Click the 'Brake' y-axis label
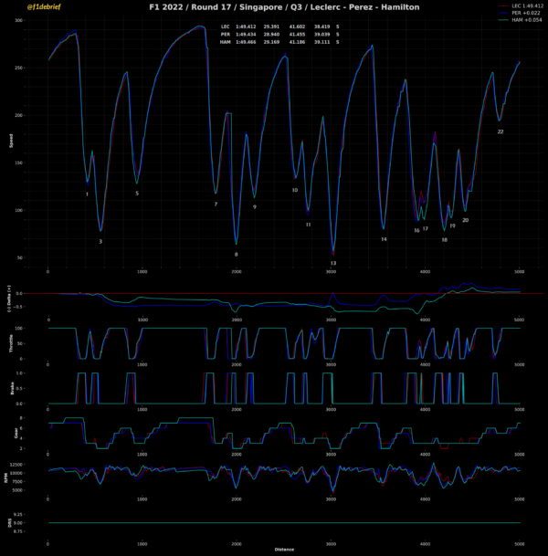 12,388
